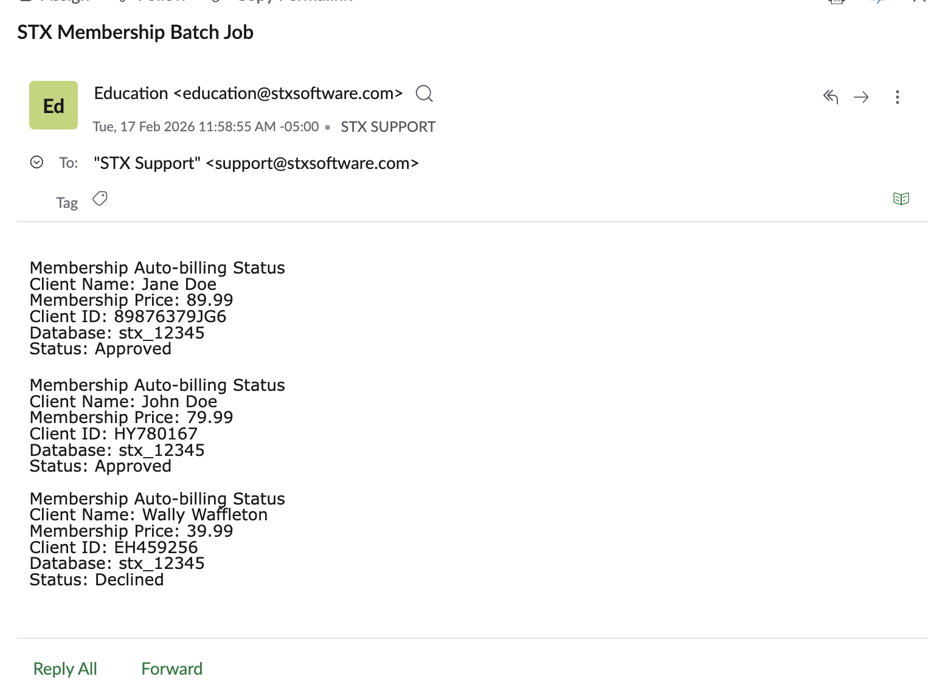Click the Client Name: Wally Waffleton line
Screen dimensions: 945x682
(148, 515)
